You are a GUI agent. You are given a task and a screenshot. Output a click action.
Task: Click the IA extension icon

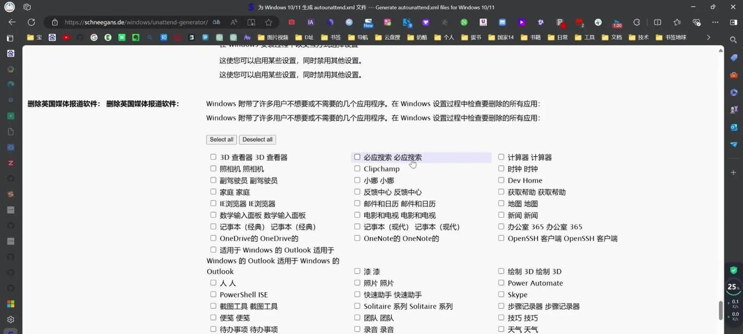pyautogui.click(x=310, y=22)
